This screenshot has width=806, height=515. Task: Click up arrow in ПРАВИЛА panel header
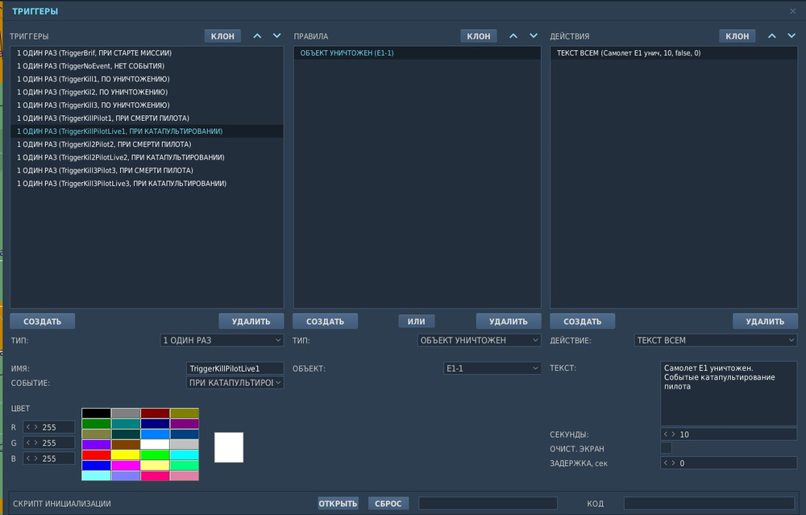(x=513, y=36)
